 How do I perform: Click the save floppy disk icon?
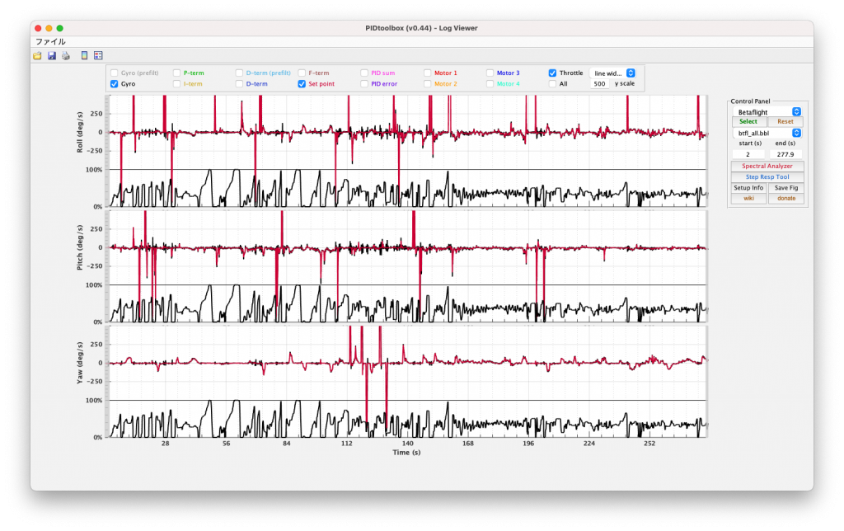pos(52,55)
